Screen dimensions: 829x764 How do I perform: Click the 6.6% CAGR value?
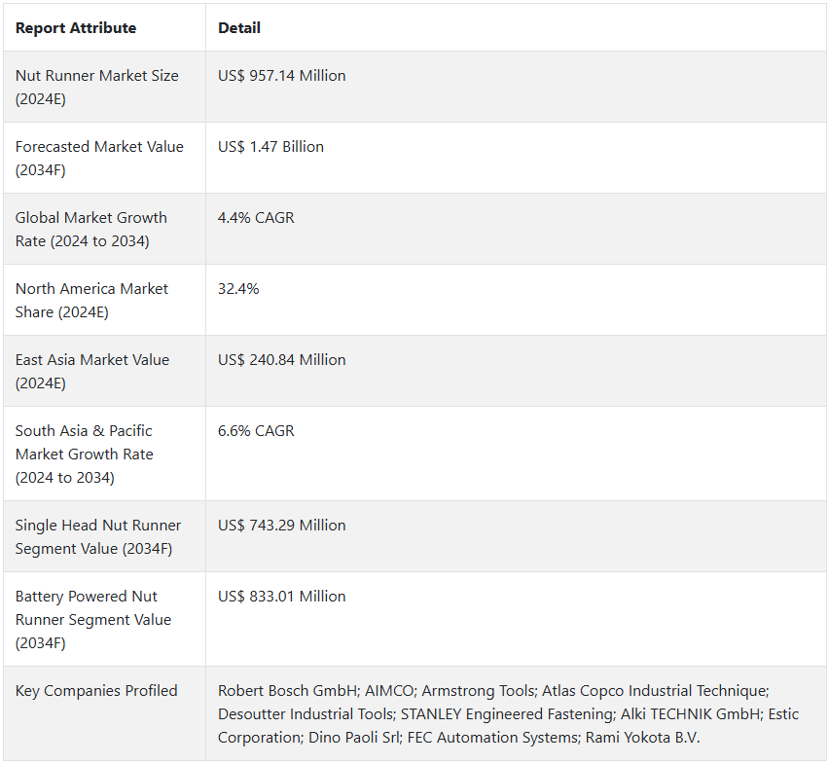click(x=256, y=431)
